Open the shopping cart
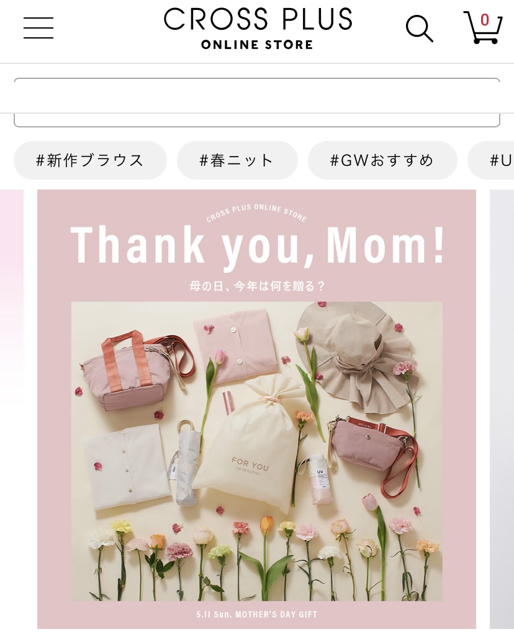This screenshot has height=637, width=514. pos(483,27)
